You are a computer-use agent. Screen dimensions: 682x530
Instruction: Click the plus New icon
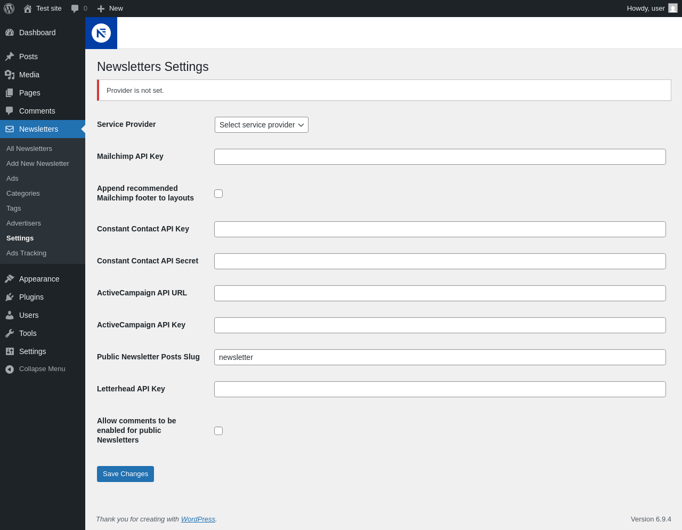tap(101, 9)
